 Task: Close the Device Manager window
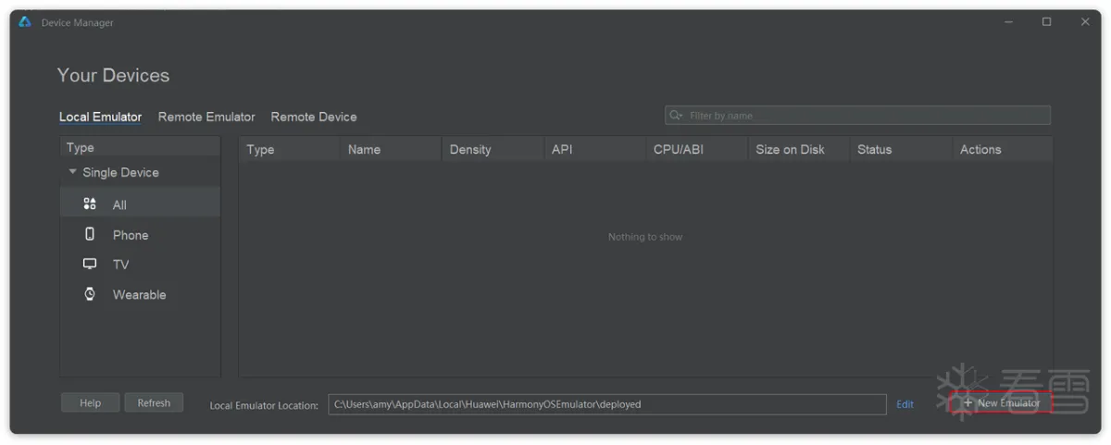point(1085,22)
